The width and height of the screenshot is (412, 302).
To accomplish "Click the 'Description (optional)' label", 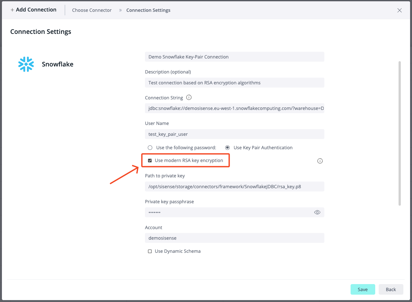I will [x=168, y=72].
